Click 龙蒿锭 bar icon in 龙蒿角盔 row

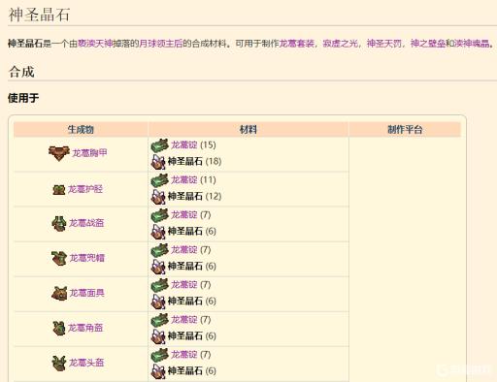point(160,320)
